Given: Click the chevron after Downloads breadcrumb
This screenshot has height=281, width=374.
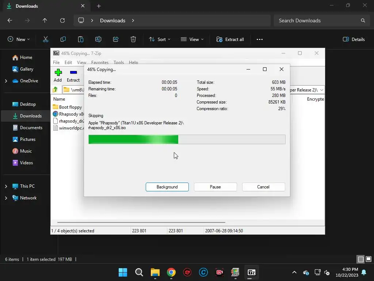Looking at the screenshot, I should point(133,20).
